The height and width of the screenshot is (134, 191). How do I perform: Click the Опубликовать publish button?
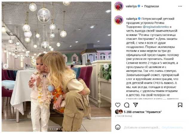pyautogui.click(x=172, y=127)
